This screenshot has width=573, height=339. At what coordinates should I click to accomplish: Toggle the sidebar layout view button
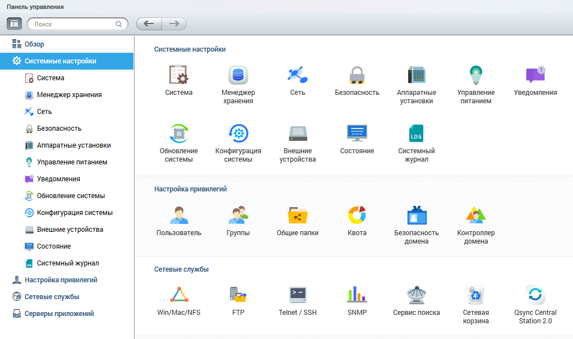coord(15,24)
